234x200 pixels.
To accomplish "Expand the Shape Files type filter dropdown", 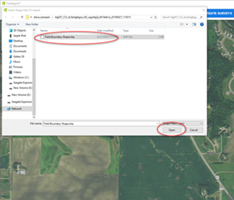I will [x=183, y=123].
